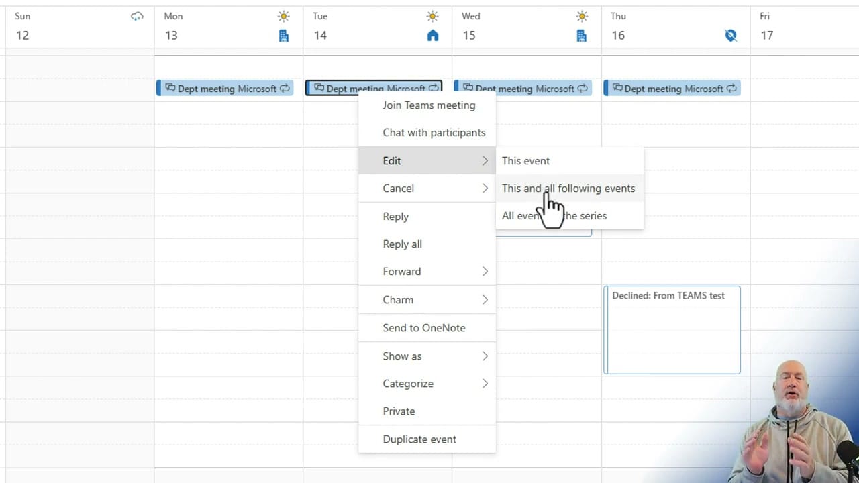
Task: Click Wednesday's office building location icon
Action: click(x=583, y=35)
